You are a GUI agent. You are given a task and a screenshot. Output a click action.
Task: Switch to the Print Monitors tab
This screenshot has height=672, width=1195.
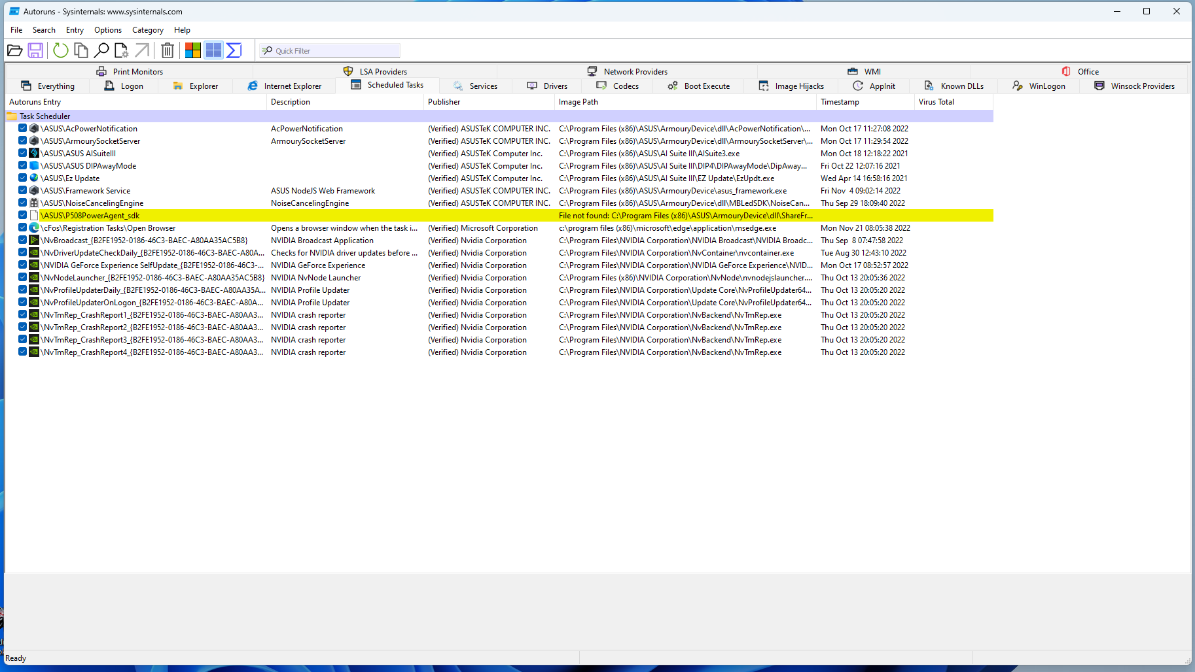(130, 72)
